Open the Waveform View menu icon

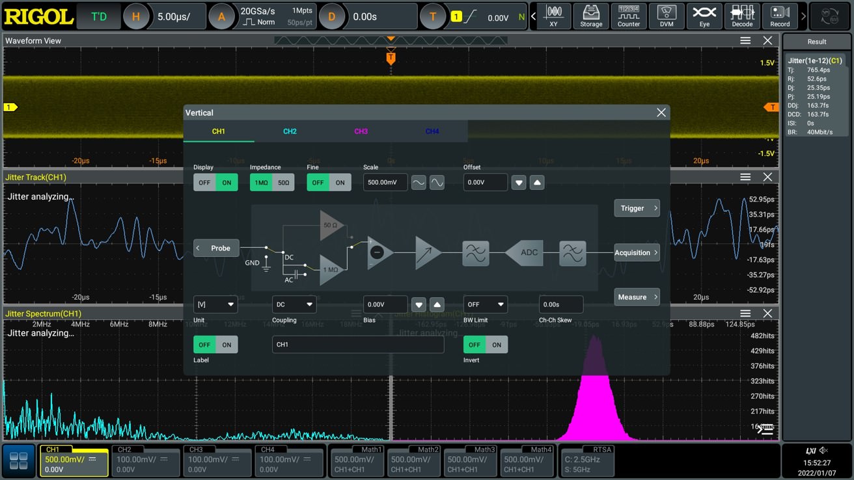[745, 40]
